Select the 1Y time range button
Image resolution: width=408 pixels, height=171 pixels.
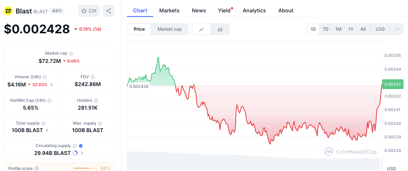351,29
